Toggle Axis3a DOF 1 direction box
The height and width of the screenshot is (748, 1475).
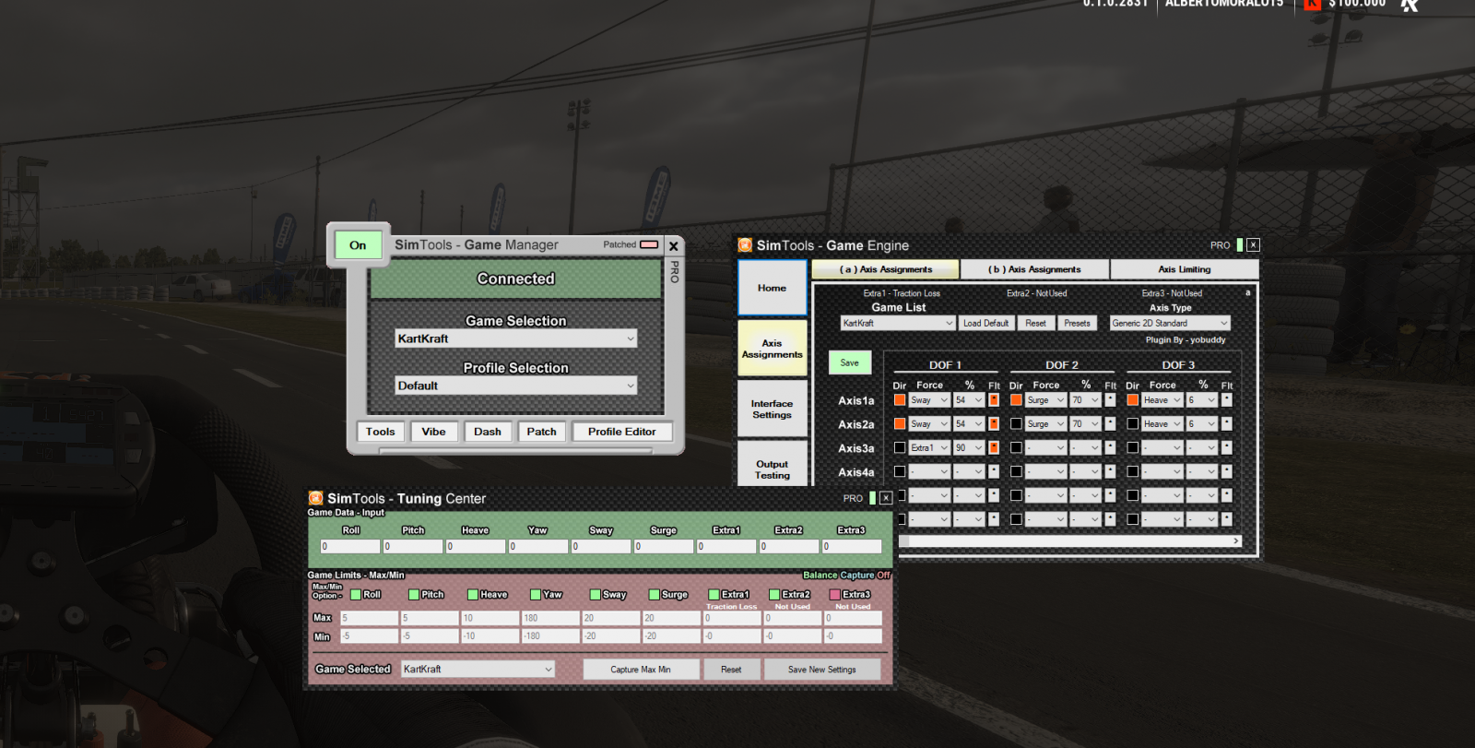(x=900, y=448)
